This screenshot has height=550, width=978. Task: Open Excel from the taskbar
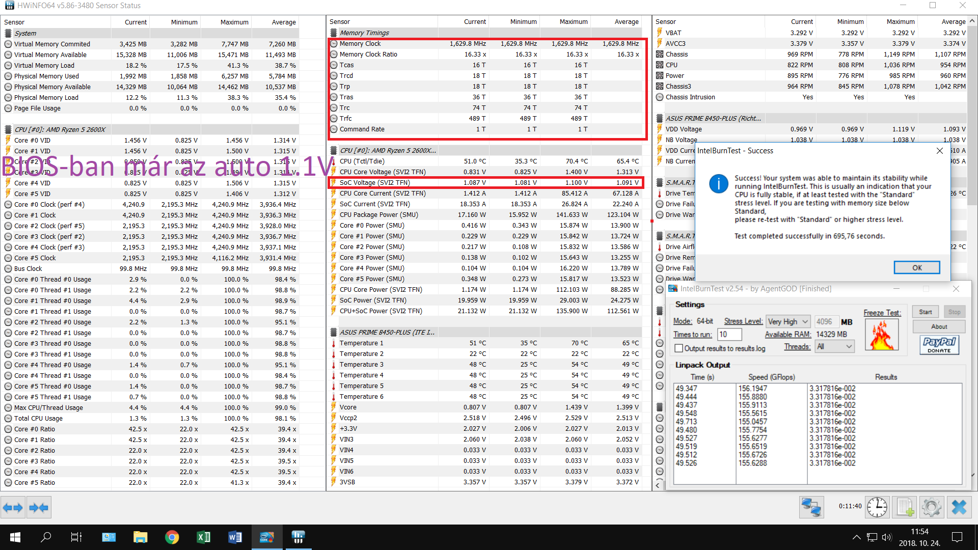tap(203, 537)
